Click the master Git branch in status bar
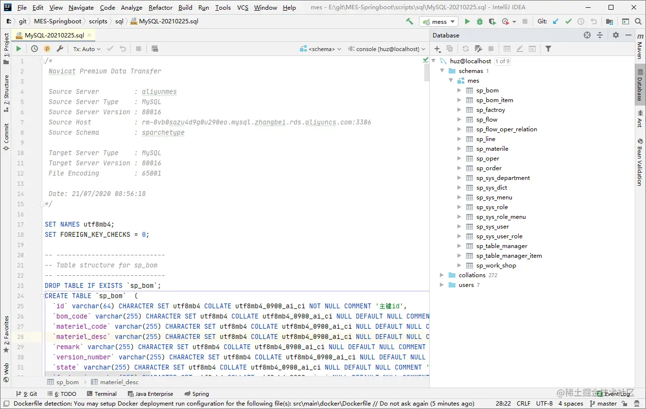 coord(604,404)
